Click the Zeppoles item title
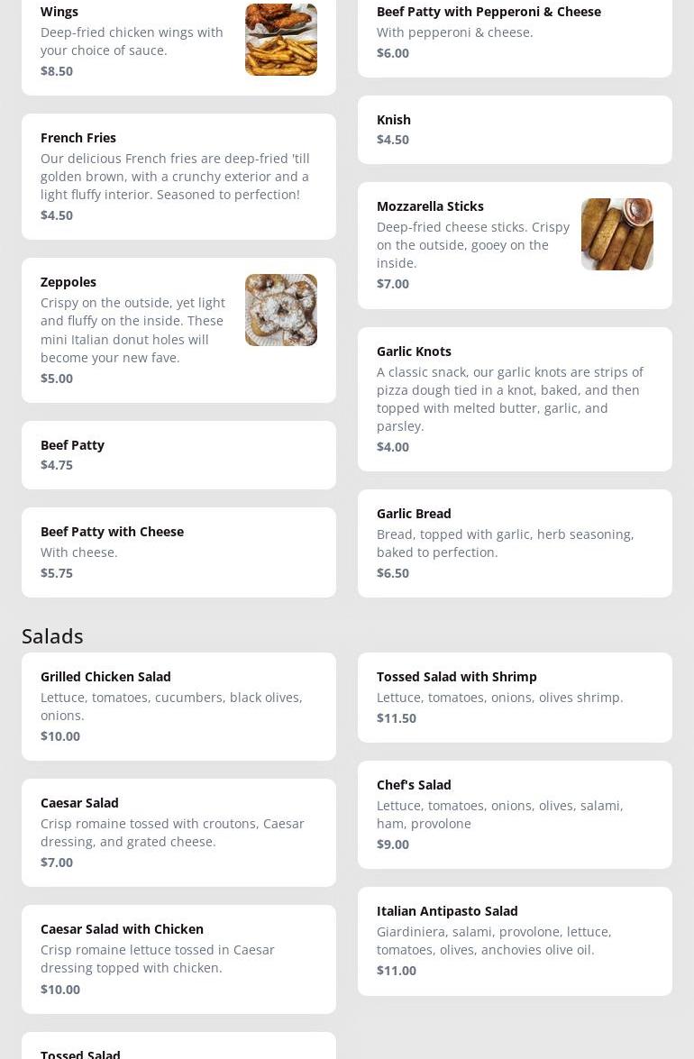694x1059 pixels. click(x=68, y=282)
